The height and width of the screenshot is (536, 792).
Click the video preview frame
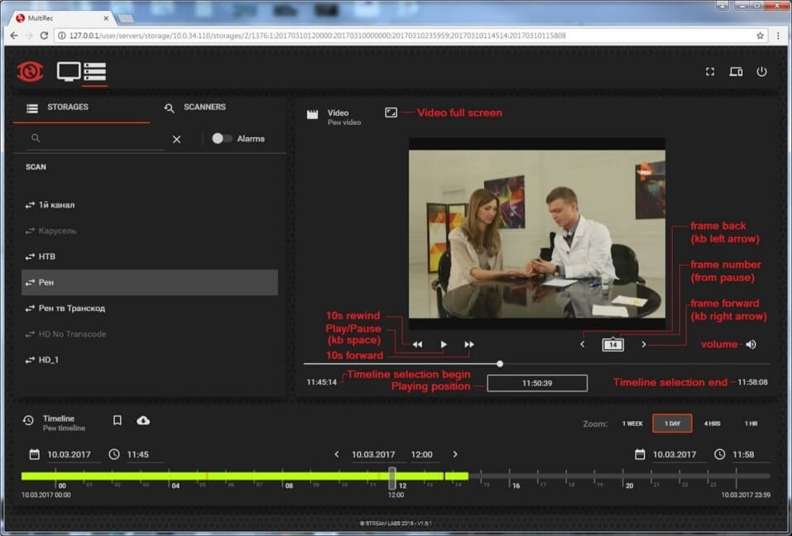537,234
